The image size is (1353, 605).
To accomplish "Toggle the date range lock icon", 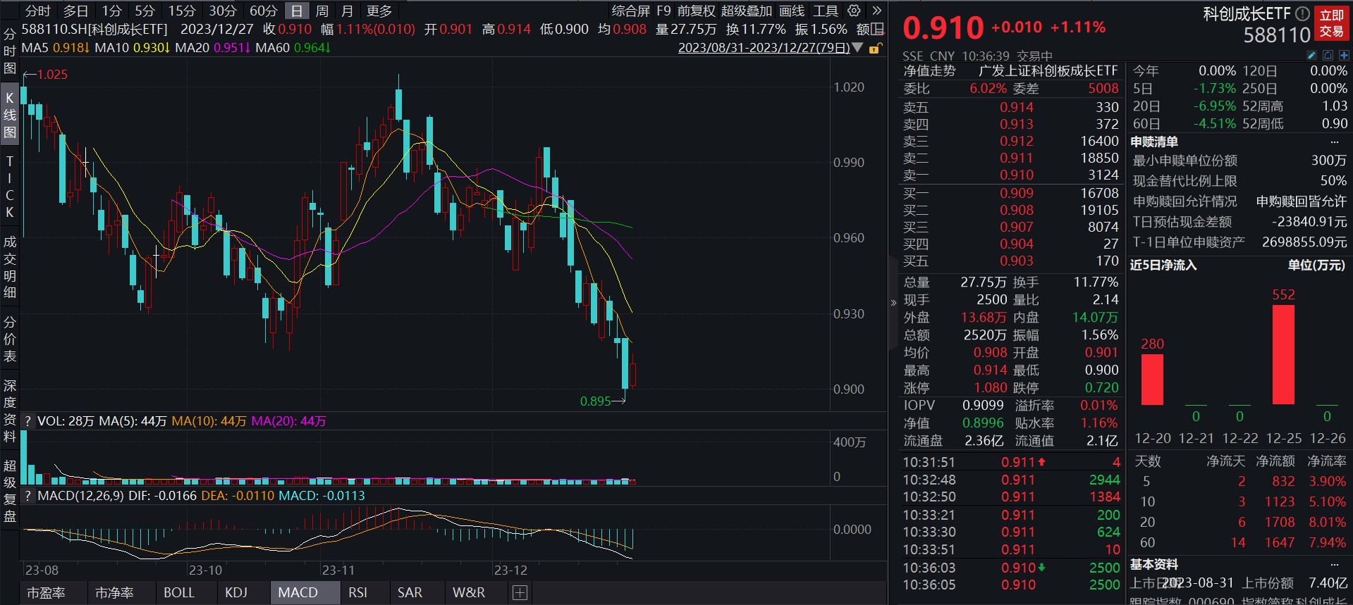I will pyautogui.click(x=875, y=48).
